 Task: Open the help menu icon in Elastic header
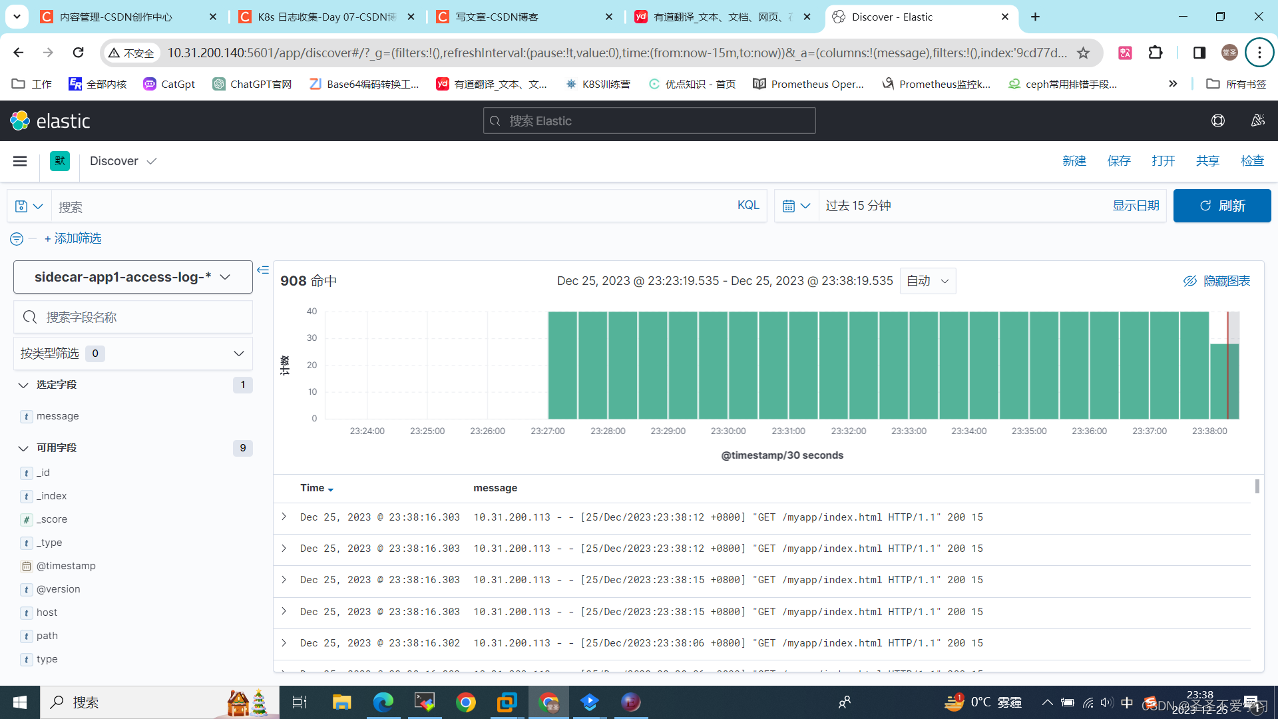[1218, 120]
